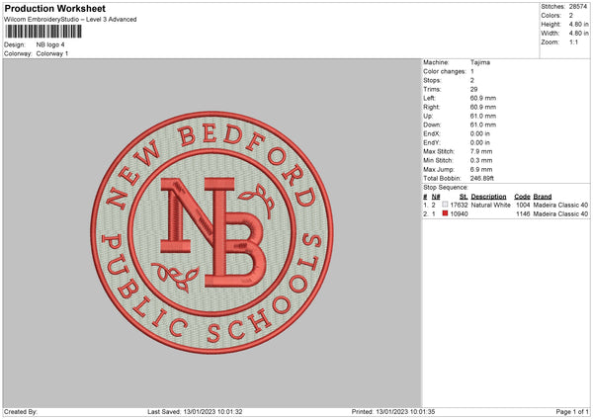Click the 'Color changes:' label
593x419 pixels.
click(x=445, y=71)
